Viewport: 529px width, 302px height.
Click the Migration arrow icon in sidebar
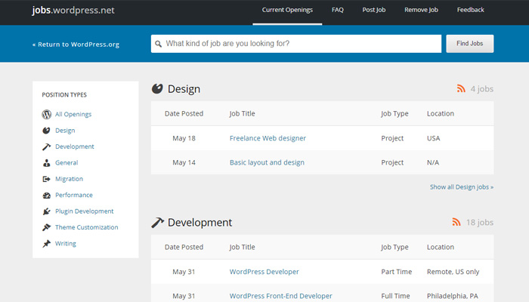coord(46,179)
